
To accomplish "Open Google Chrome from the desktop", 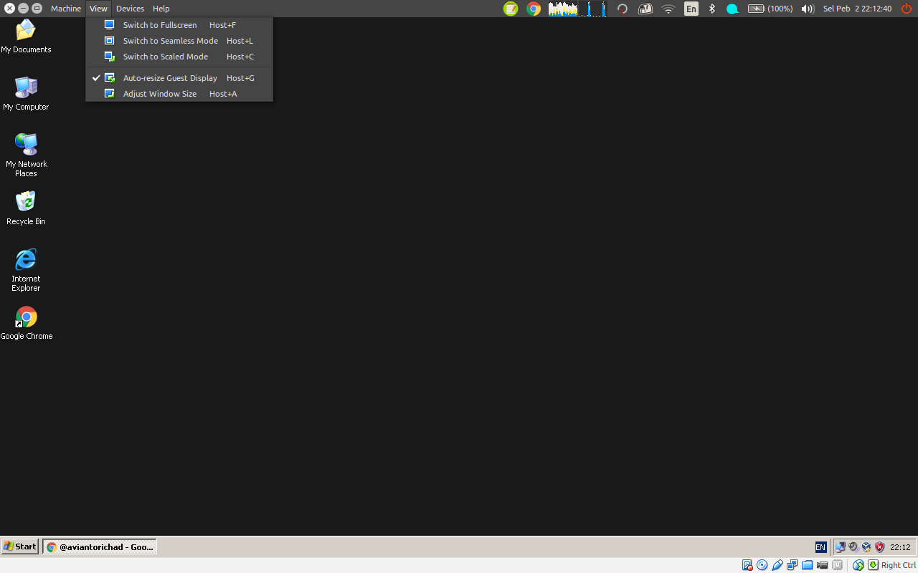I will tap(26, 317).
